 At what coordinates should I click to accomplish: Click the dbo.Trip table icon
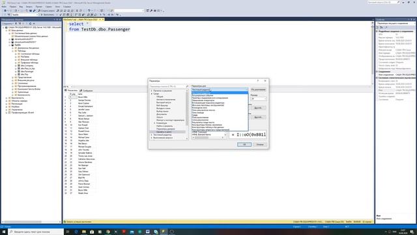click(19, 74)
